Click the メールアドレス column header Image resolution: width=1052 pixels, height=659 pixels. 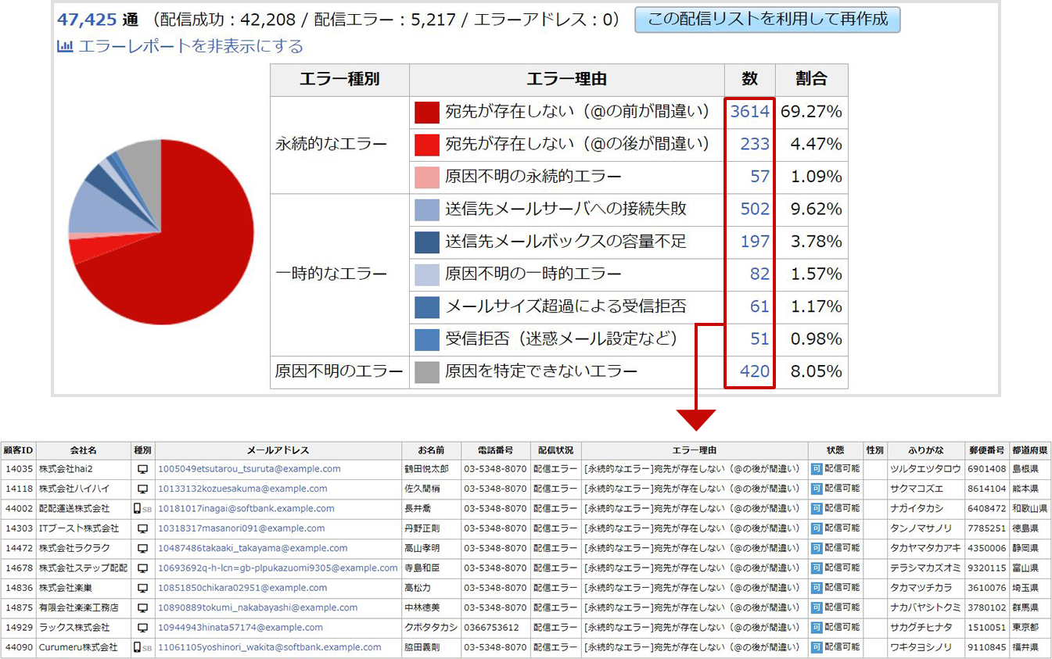tap(278, 450)
